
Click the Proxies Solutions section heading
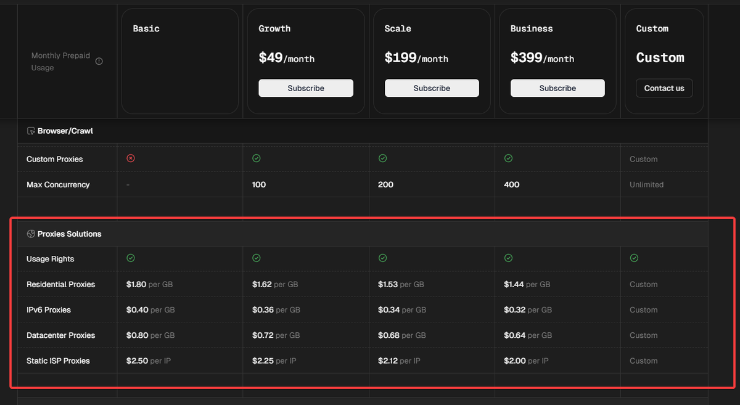(x=69, y=234)
